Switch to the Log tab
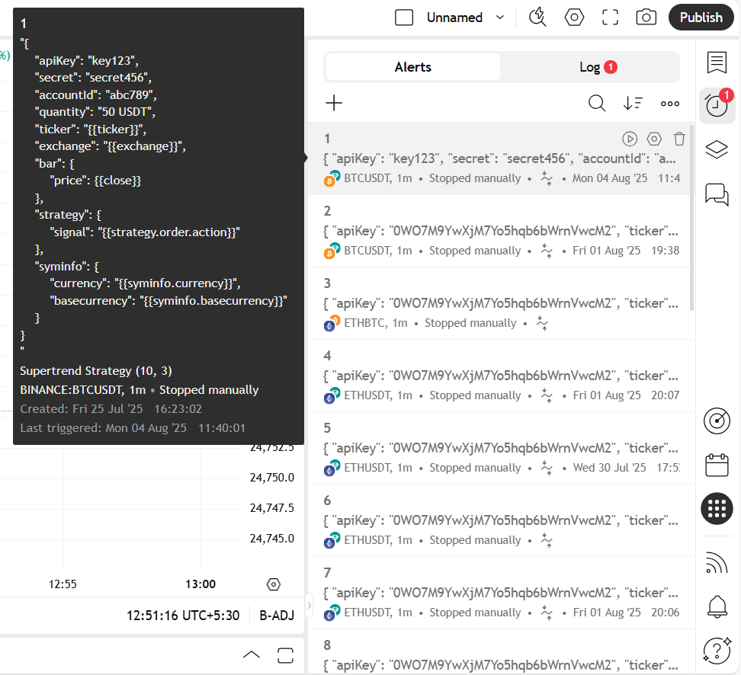 click(590, 67)
